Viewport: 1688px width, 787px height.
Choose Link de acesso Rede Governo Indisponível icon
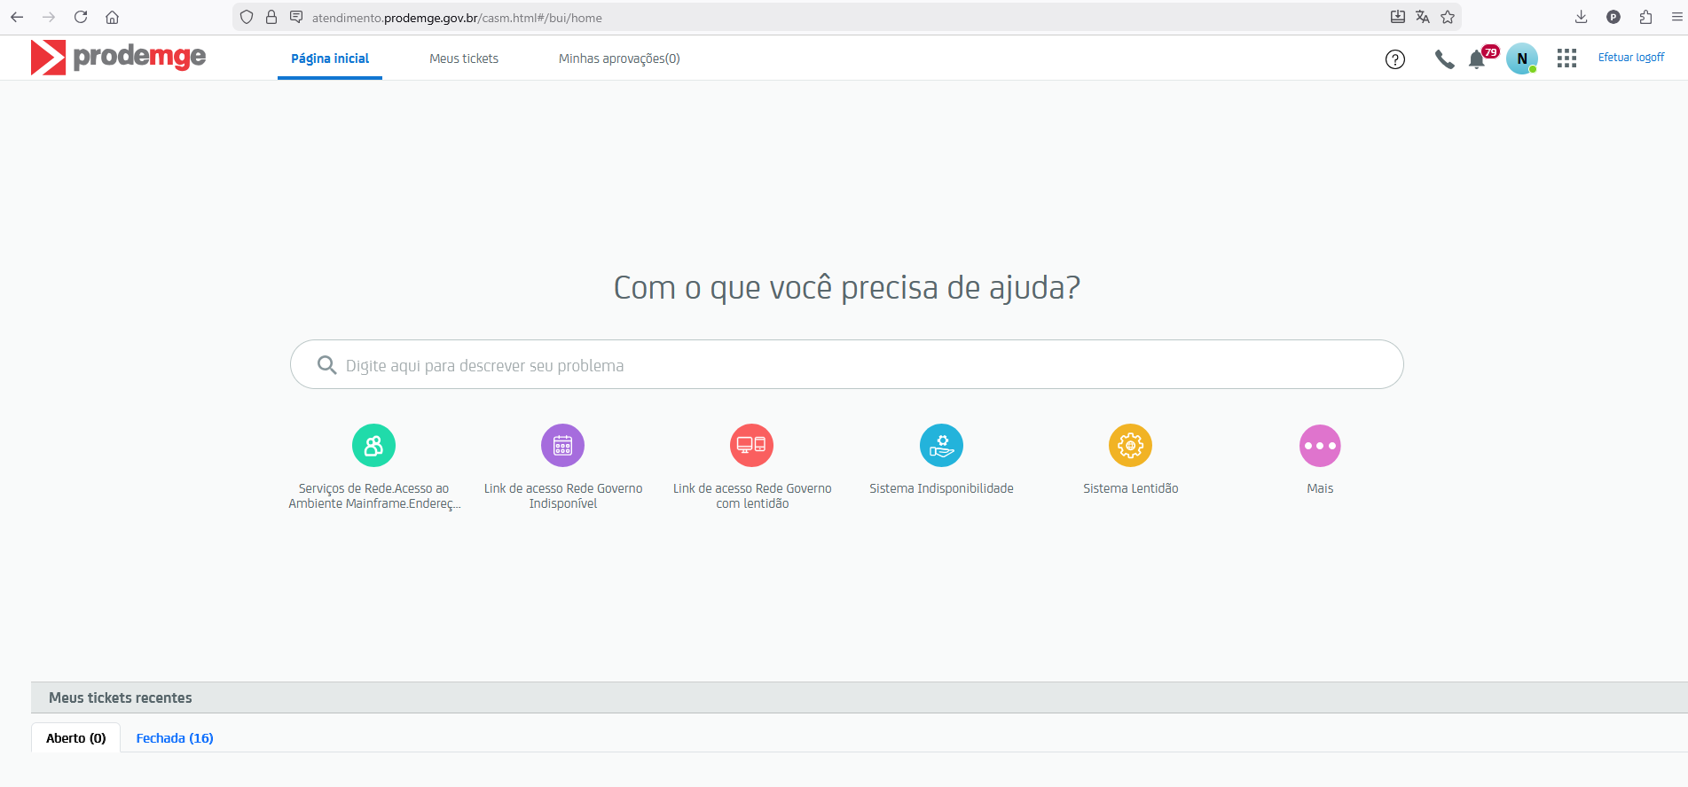[x=563, y=445]
